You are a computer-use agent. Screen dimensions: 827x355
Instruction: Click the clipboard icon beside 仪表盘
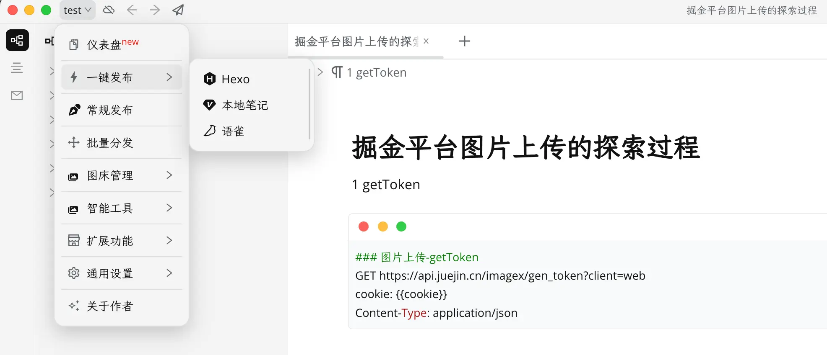[74, 44]
